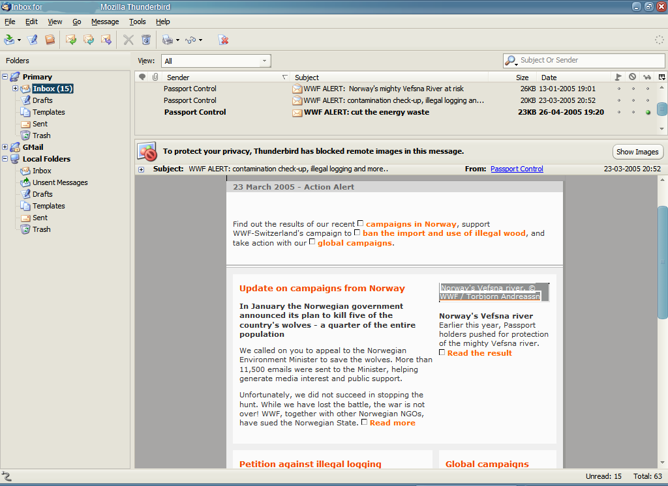Compose a new message with the Write icon
Viewport: 668px width, 486px height.
(x=33, y=40)
